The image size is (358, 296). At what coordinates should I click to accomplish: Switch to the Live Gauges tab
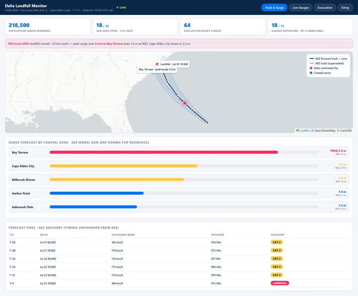[300, 7]
